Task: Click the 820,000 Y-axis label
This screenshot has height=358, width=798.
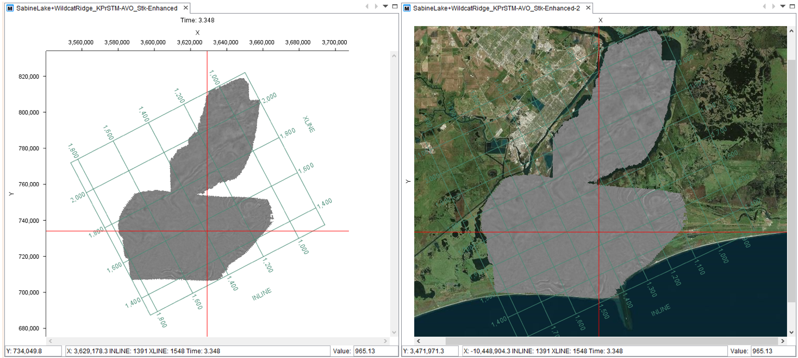Action: (x=29, y=76)
